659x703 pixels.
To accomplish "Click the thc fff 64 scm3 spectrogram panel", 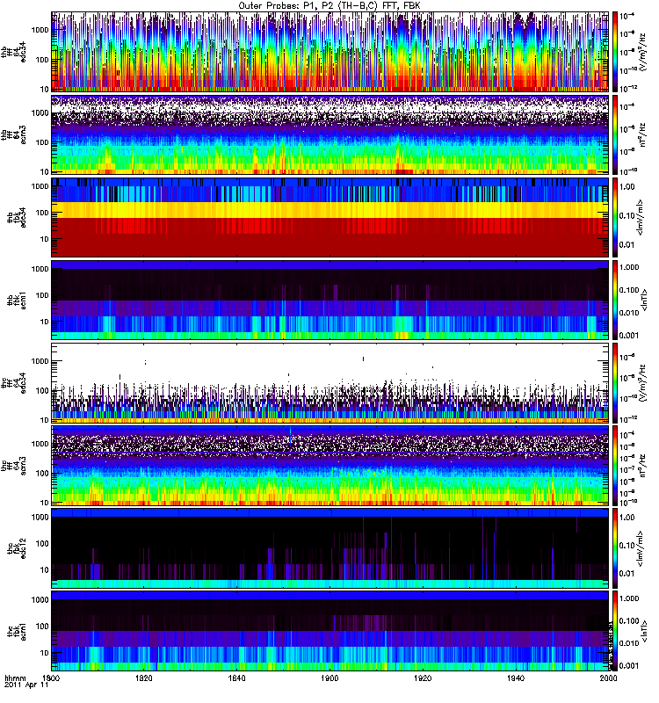I will (330, 466).
